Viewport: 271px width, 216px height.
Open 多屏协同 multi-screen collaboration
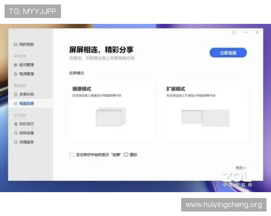24,94
